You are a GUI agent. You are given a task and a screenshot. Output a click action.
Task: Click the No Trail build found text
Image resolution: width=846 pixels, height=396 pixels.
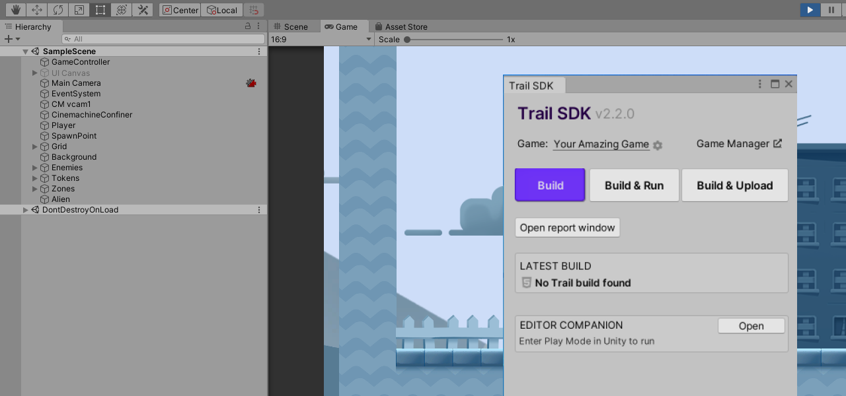(x=583, y=282)
